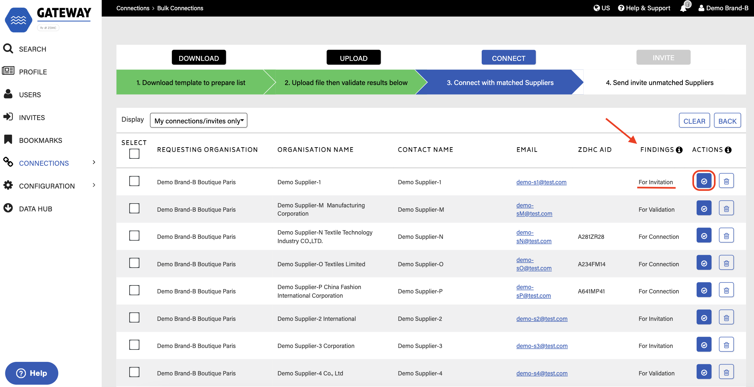Click trash icon for Demo Supplier-3 row
This screenshot has height=387, width=754.
coord(726,345)
